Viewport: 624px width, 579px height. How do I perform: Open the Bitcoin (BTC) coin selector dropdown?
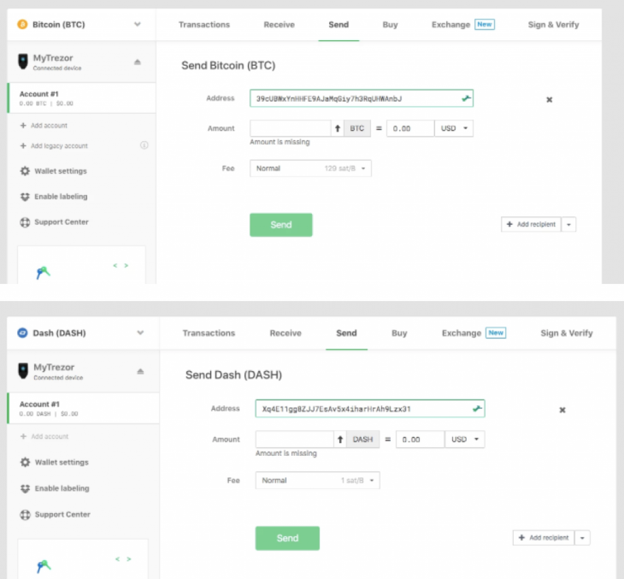click(x=81, y=24)
